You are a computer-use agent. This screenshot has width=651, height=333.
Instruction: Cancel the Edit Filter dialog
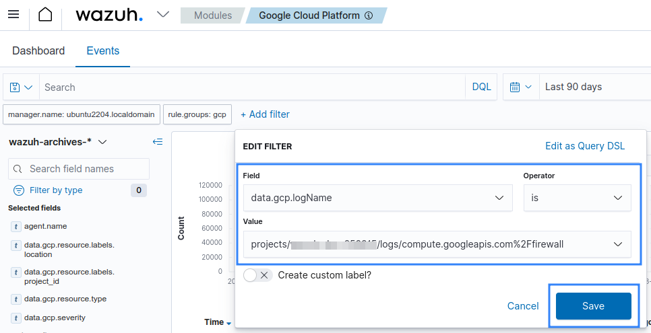523,306
